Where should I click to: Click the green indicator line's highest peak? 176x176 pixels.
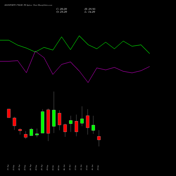click(x=79, y=36)
